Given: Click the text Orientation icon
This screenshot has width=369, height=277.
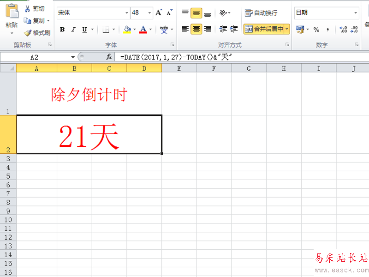Looking at the screenshot, I should [x=223, y=13].
